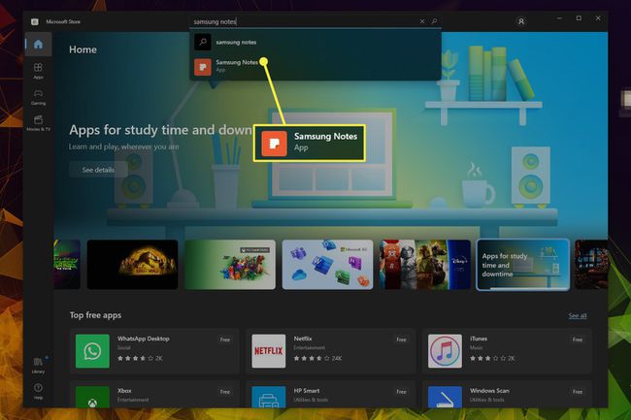The image size is (631, 420).
Task: Open Help in the sidebar
Action: (38, 391)
